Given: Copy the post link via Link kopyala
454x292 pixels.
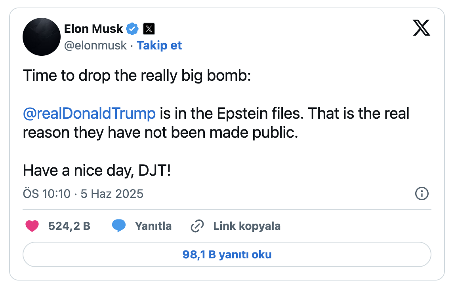Looking at the screenshot, I should 246,226.
